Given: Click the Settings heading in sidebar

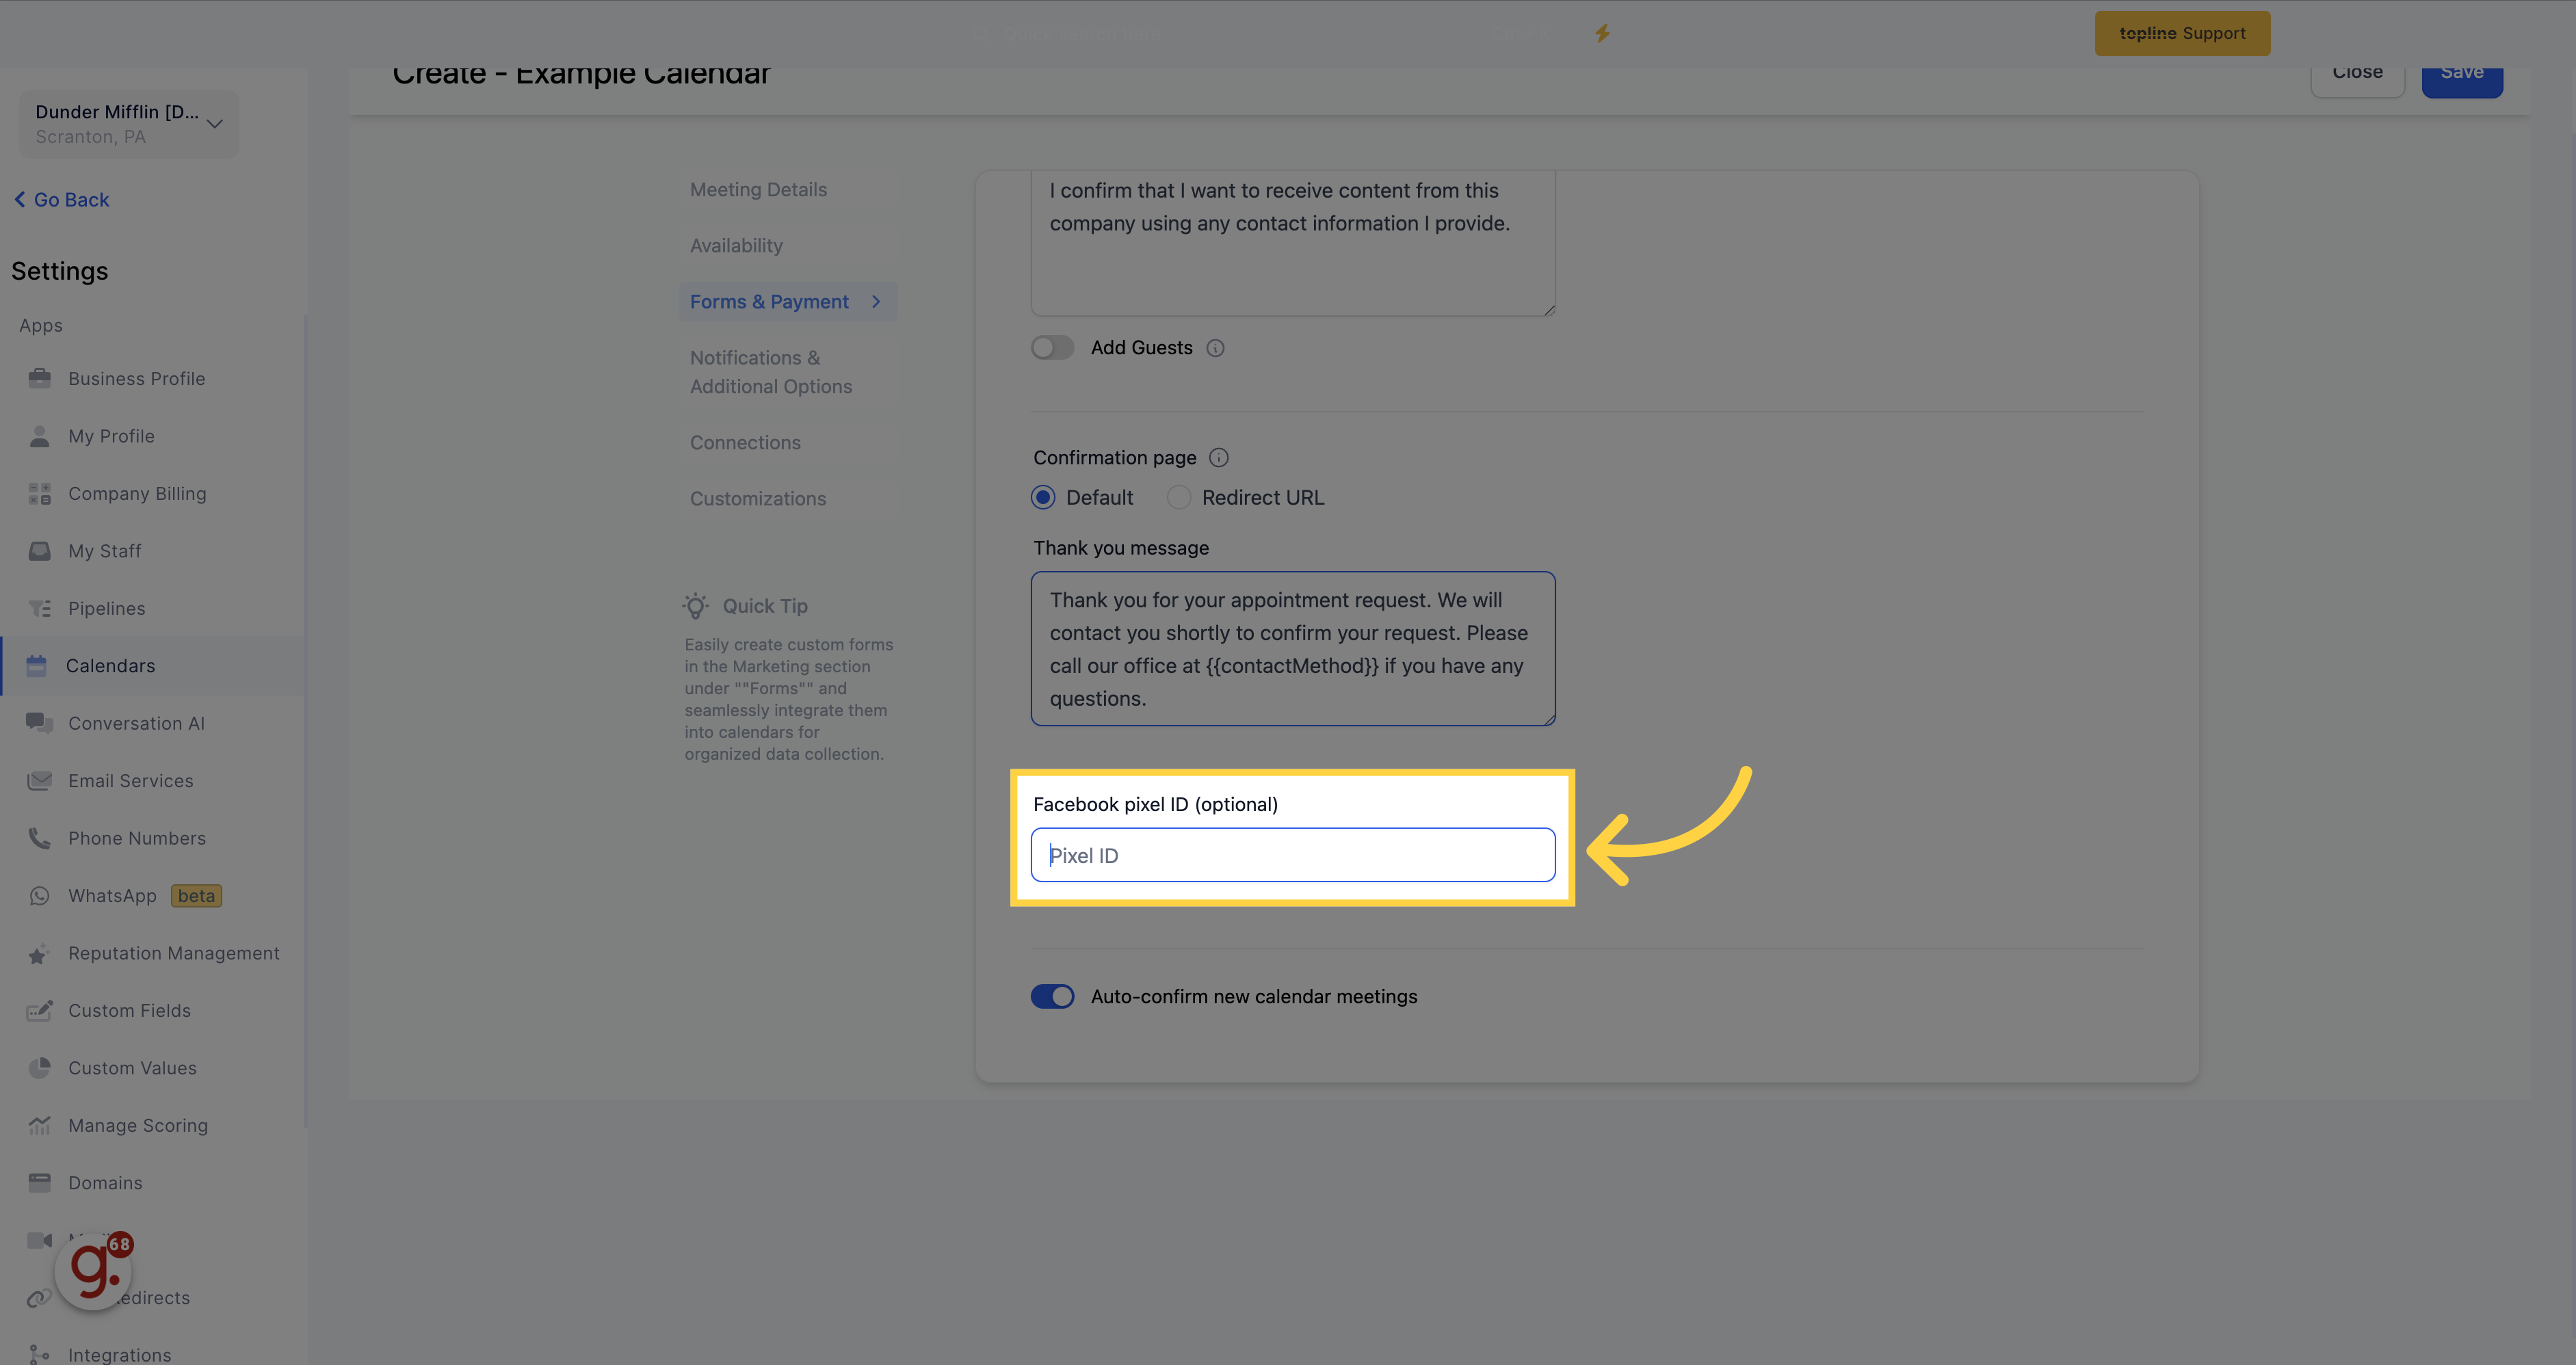Looking at the screenshot, I should pyautogui.click(x=60, y=271).
